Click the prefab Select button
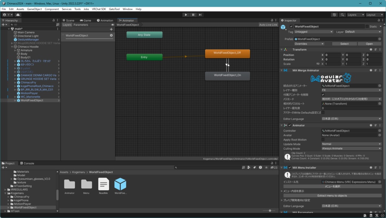This screenshot has width=386, height=218. click(x=345, y=44)
